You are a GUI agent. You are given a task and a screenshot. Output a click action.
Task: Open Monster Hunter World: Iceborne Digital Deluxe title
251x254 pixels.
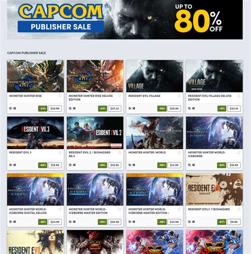click(28, 211)
